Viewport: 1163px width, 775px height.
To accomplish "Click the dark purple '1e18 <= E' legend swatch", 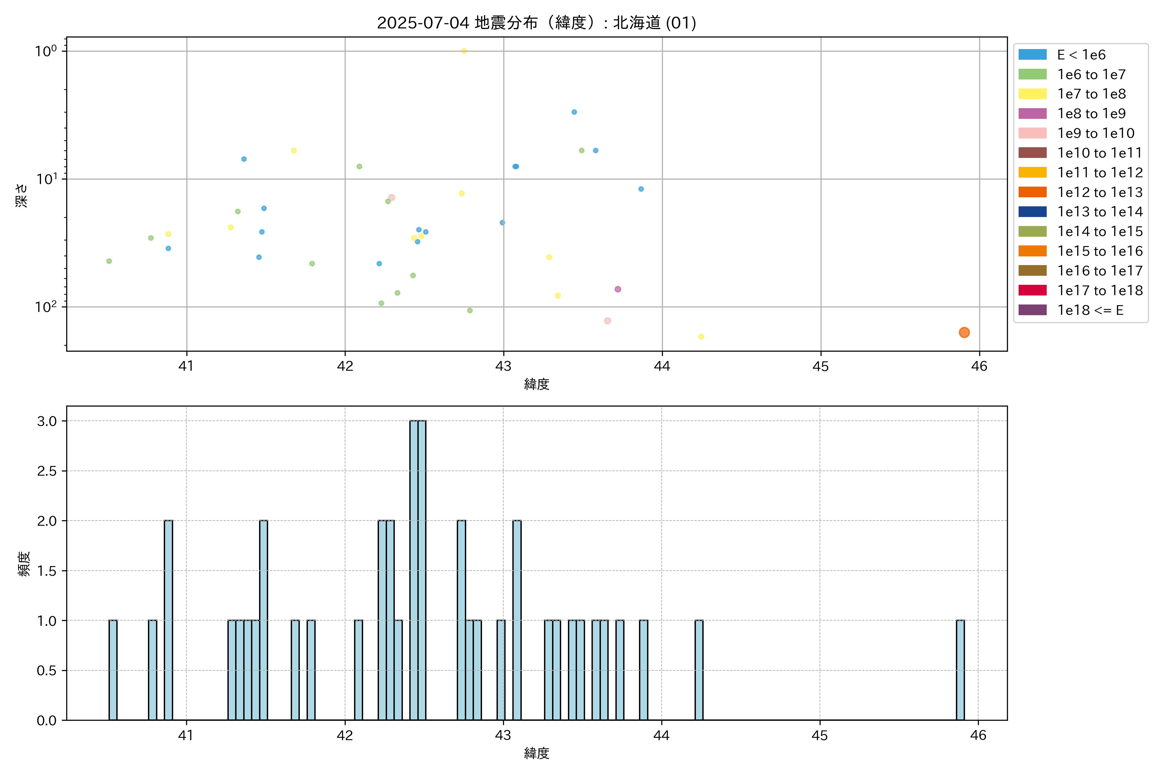I will coord(1032,310).
